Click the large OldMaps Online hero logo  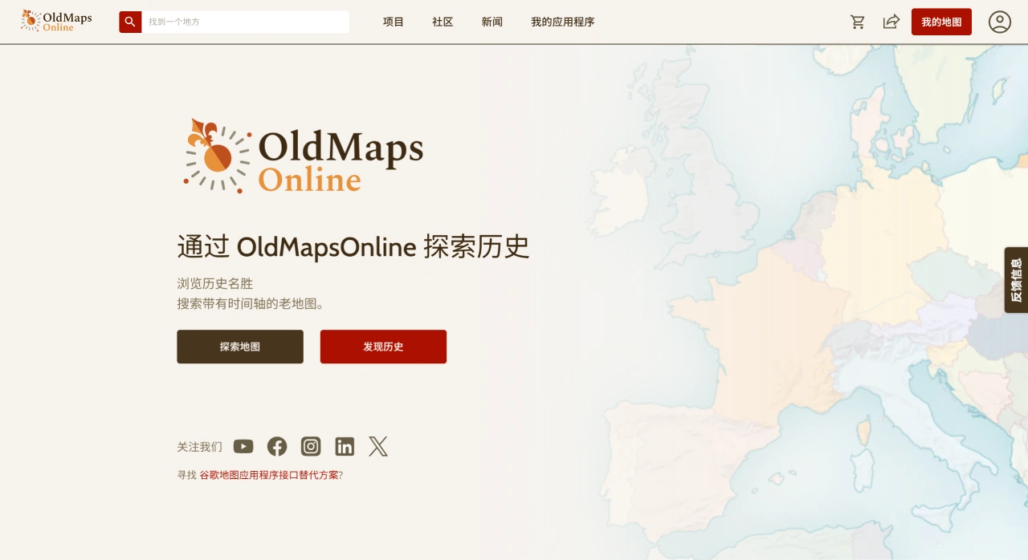point(304,156)
